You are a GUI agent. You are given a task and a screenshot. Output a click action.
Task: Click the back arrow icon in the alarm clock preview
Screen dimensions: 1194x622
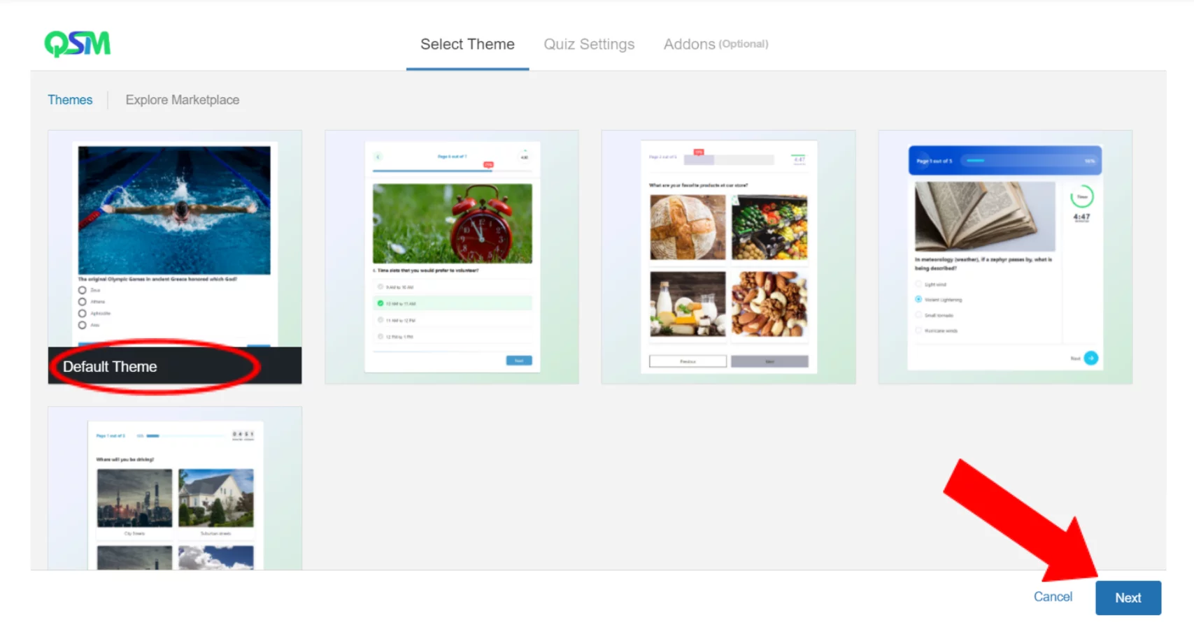point(378,157)
